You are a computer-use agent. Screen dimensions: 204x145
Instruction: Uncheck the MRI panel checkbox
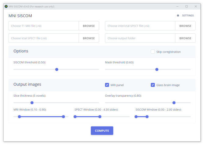[x=107, y=85]
